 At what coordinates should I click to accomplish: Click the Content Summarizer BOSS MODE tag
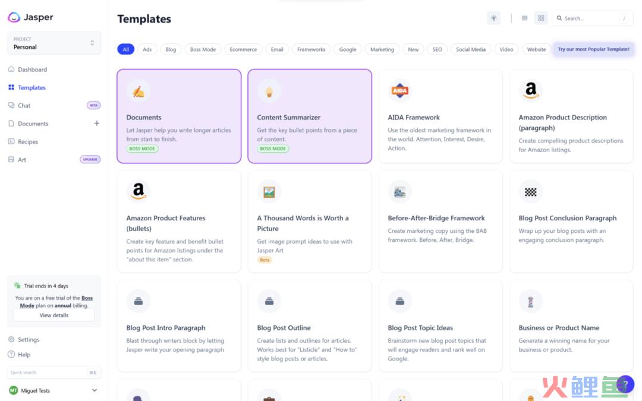[273, 149]
